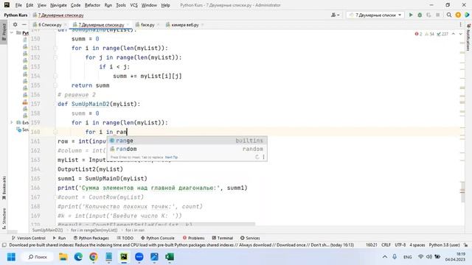Open the user account code-with-me icon
Viewport: 472px width, 265px height.
[335, 15]
